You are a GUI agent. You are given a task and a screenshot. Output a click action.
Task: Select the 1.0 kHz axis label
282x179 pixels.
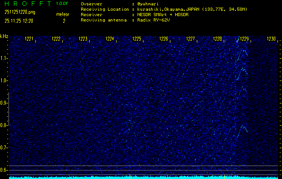click(x=4, y=81)
